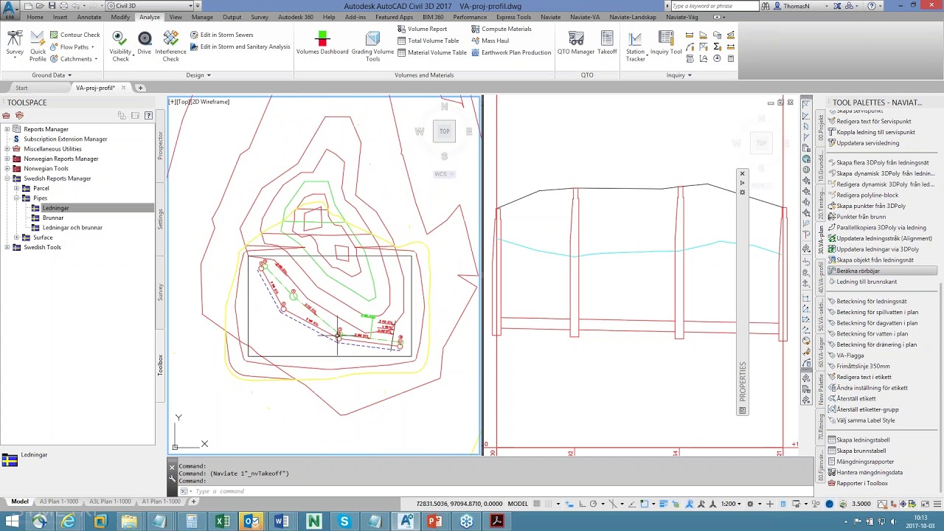The image size is (944, 531).
Task: Click Skapa ledningstabell tool
Action: (863, 440)
